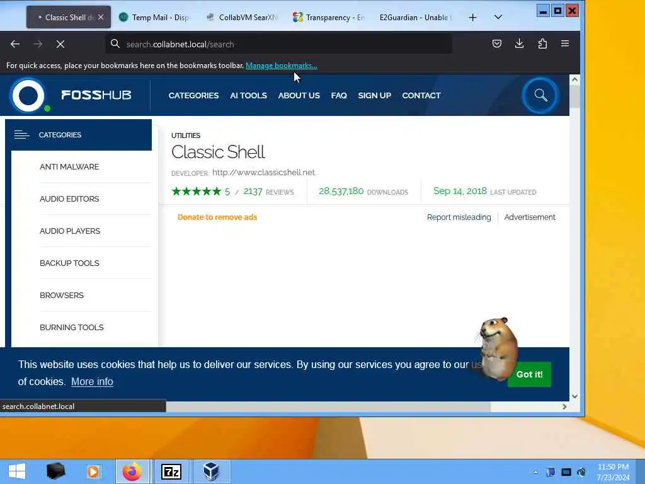Click the volume tray icon
This screenshot has height=484, width=645.
(581, 472)
